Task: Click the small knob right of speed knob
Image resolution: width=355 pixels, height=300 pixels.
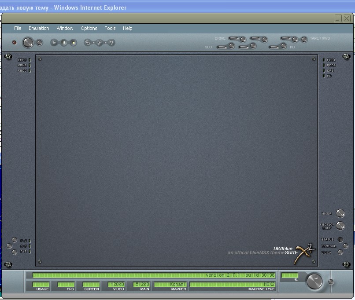Action: [331, 282]
